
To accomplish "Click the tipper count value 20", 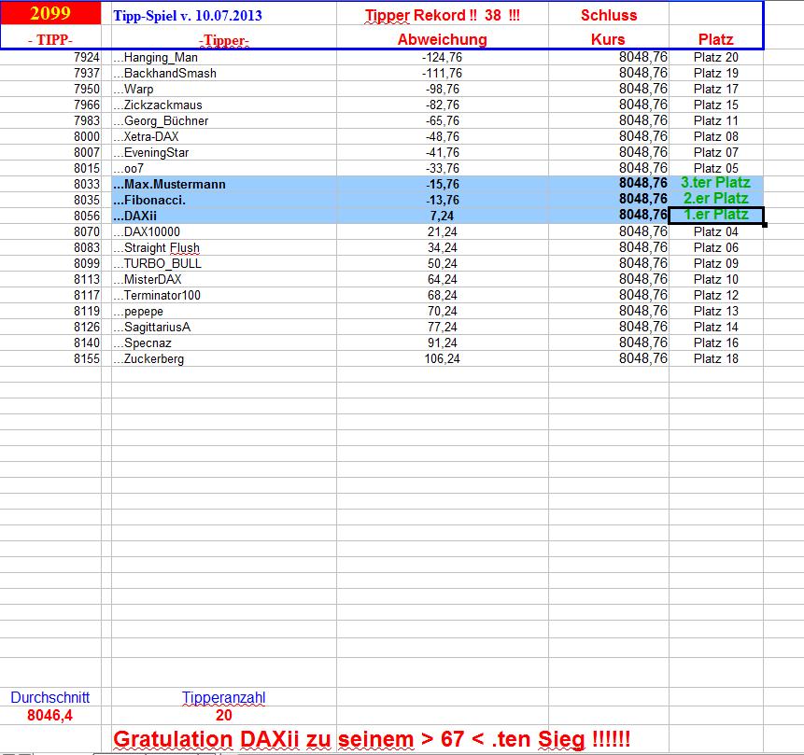I will coord(223,716).
